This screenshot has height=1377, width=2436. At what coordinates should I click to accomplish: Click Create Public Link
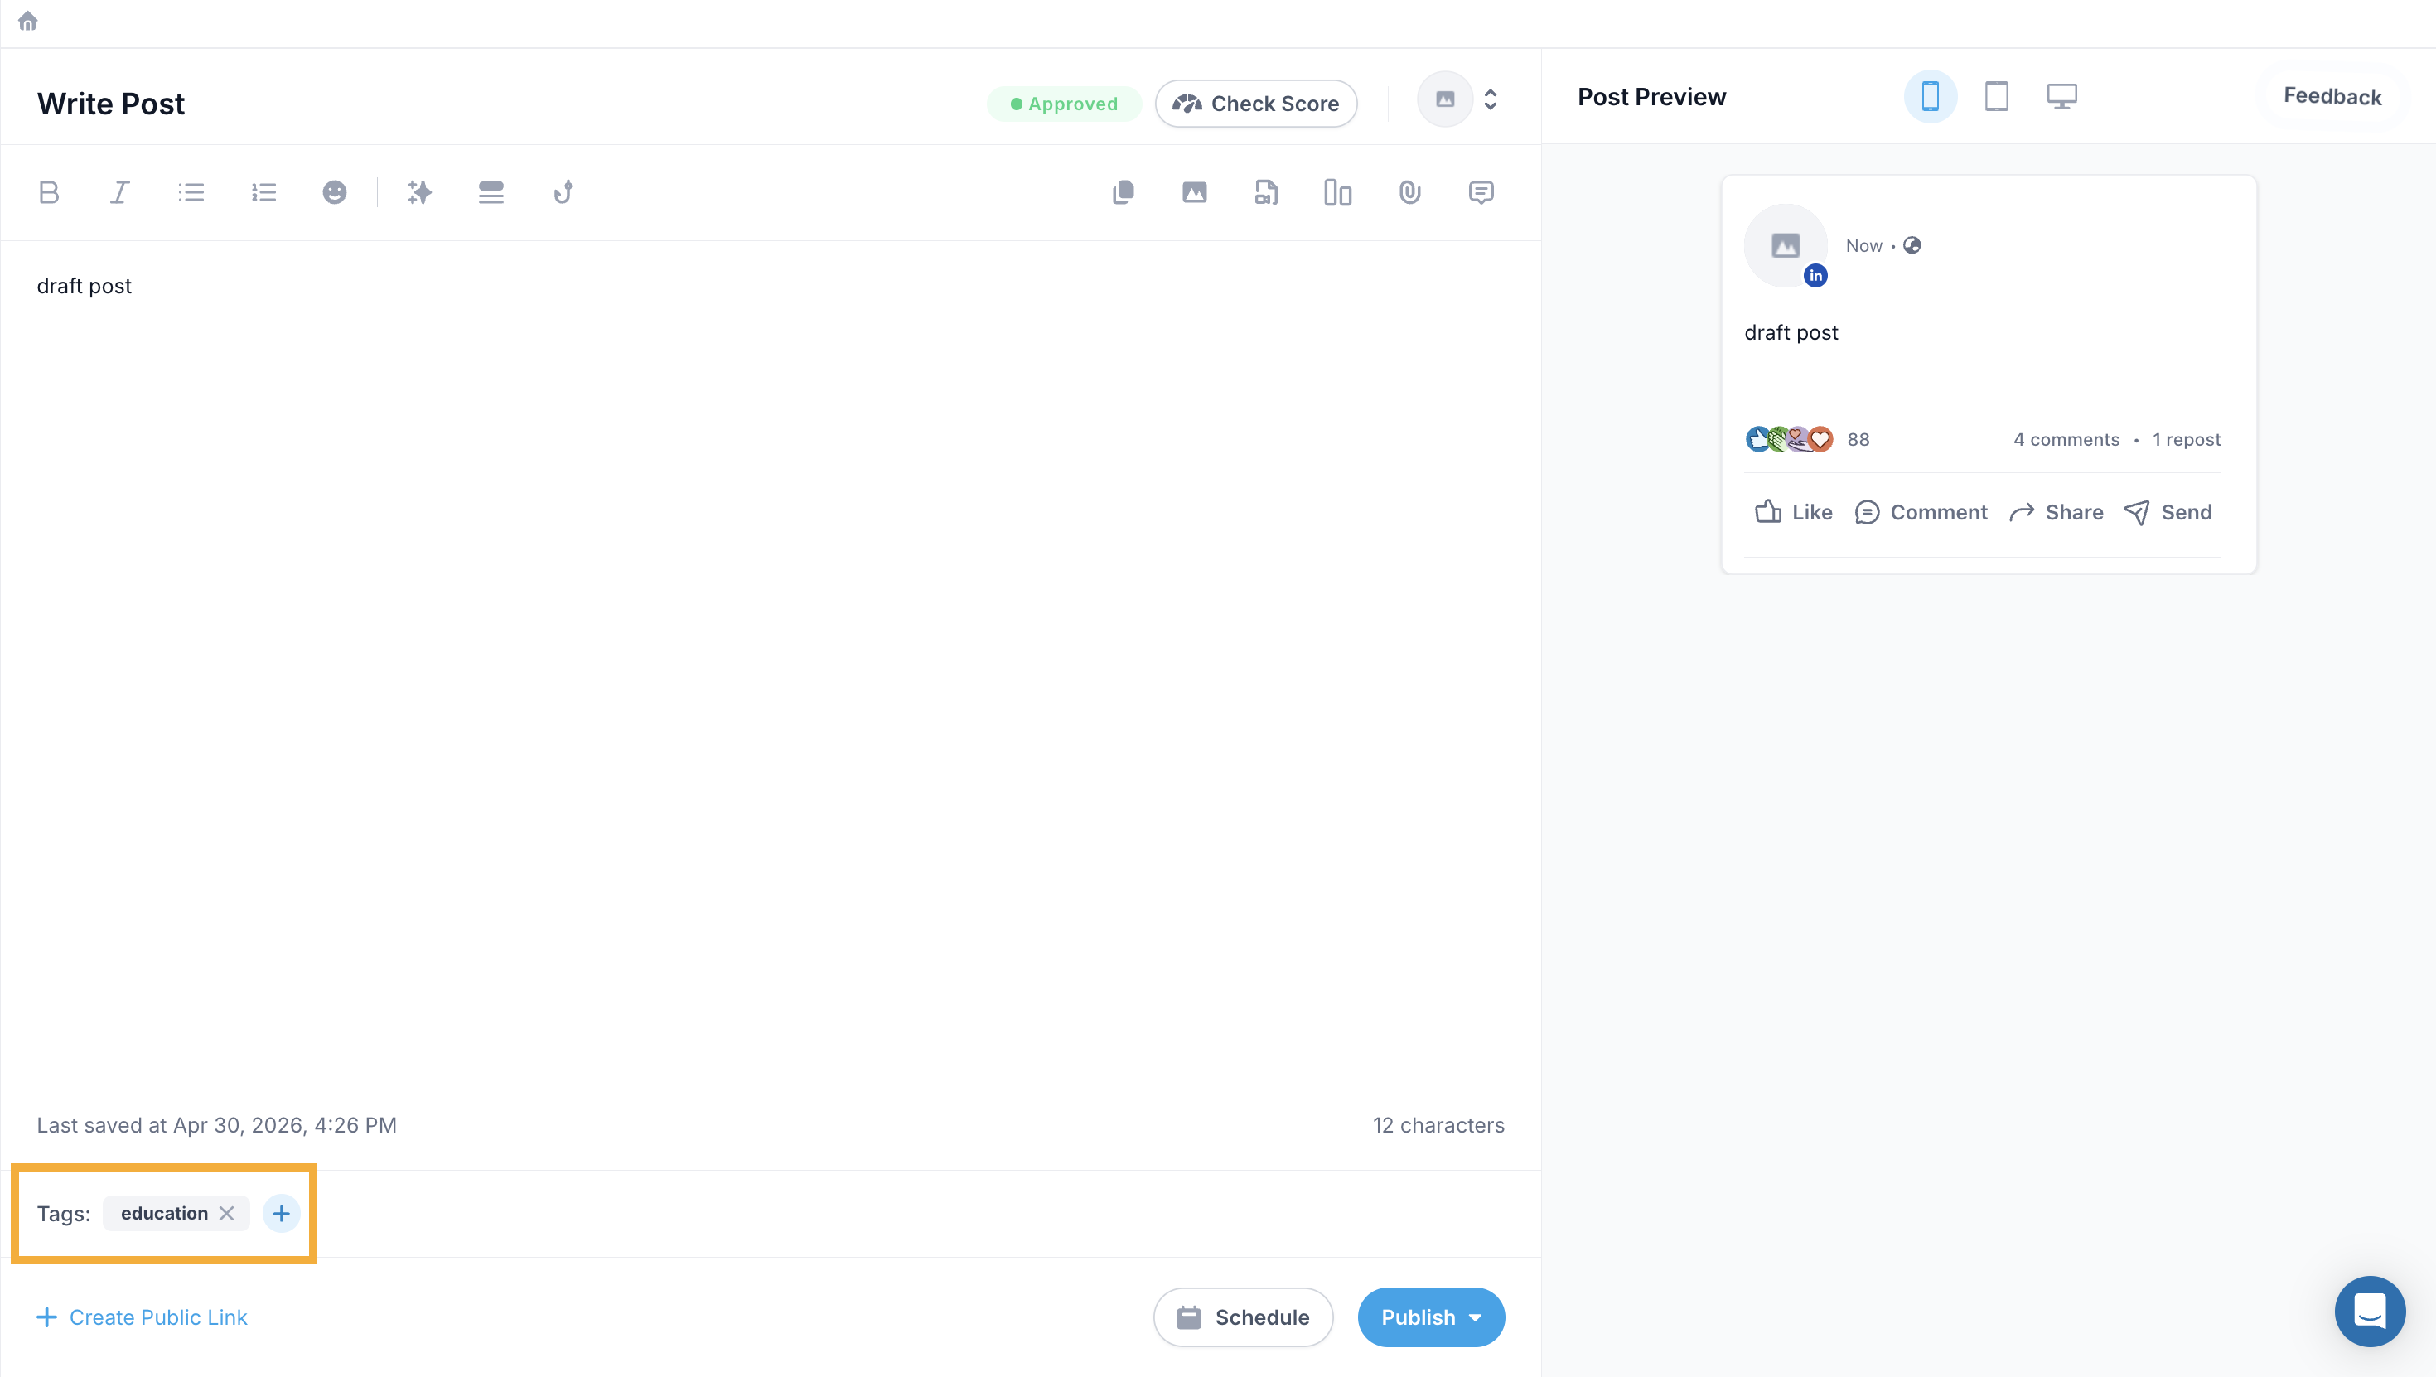pyautogui.click(x=142, y=1317)
